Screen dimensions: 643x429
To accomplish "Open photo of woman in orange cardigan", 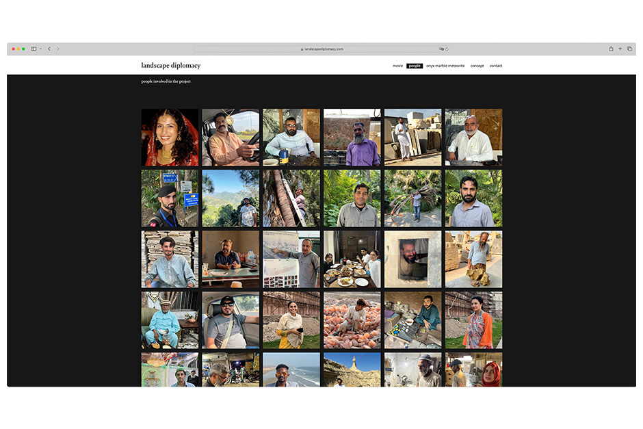I will [x=473, y=320].
